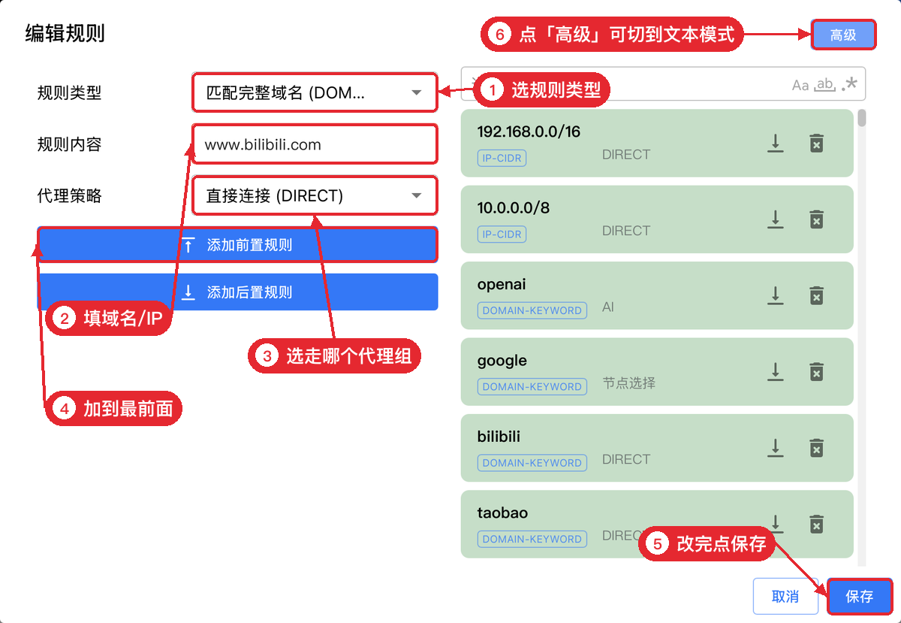Click the IP-CIDR tag on 10.0.0.0/8

502,234
